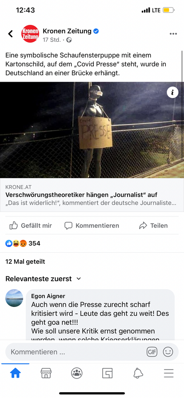Open the notifications bell

[138, 373]
